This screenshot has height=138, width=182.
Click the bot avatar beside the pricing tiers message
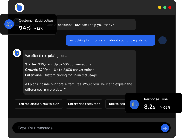point(17,53)
